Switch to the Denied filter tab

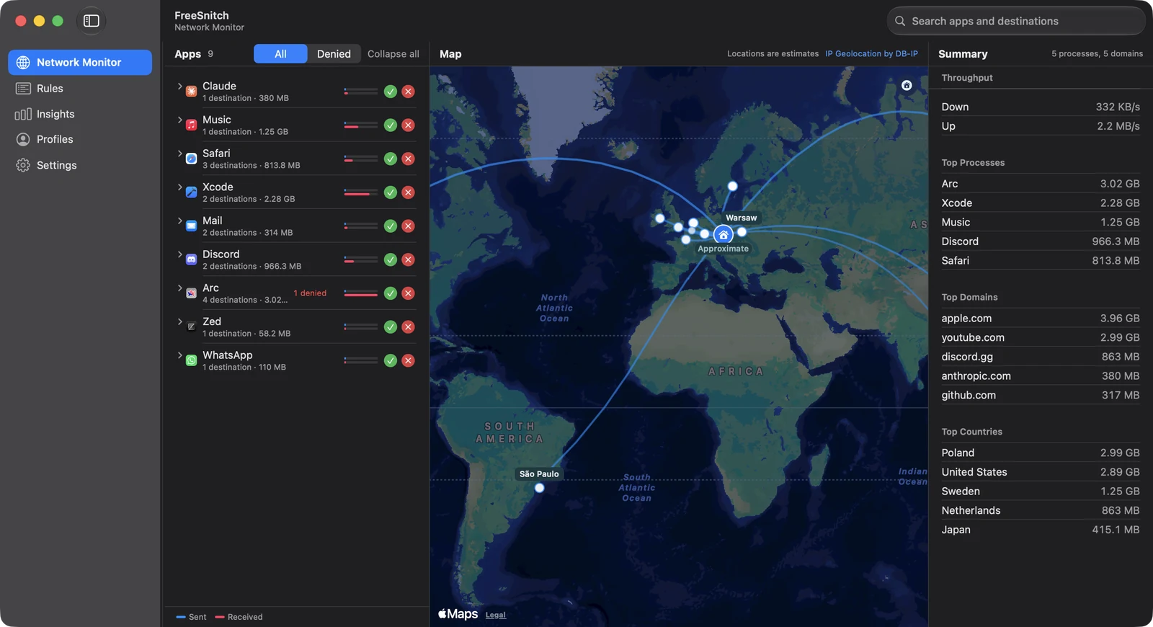(334, 54)
